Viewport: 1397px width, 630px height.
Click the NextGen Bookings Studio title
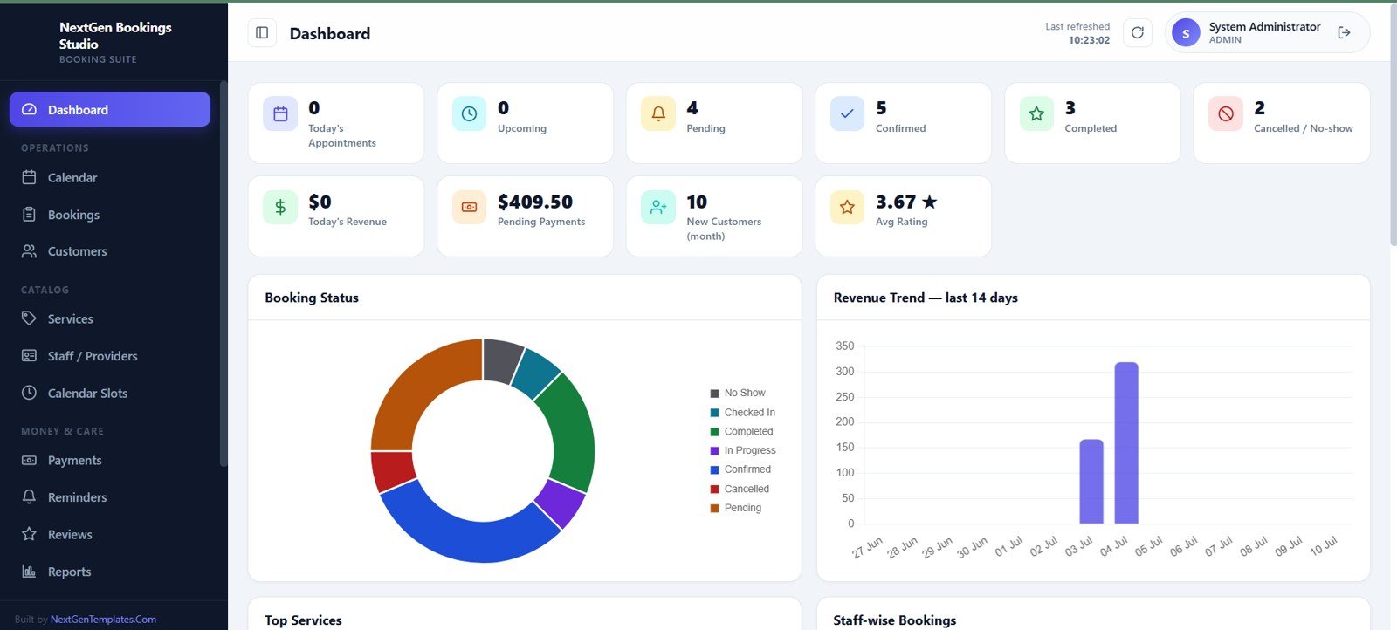click(115, 35)
